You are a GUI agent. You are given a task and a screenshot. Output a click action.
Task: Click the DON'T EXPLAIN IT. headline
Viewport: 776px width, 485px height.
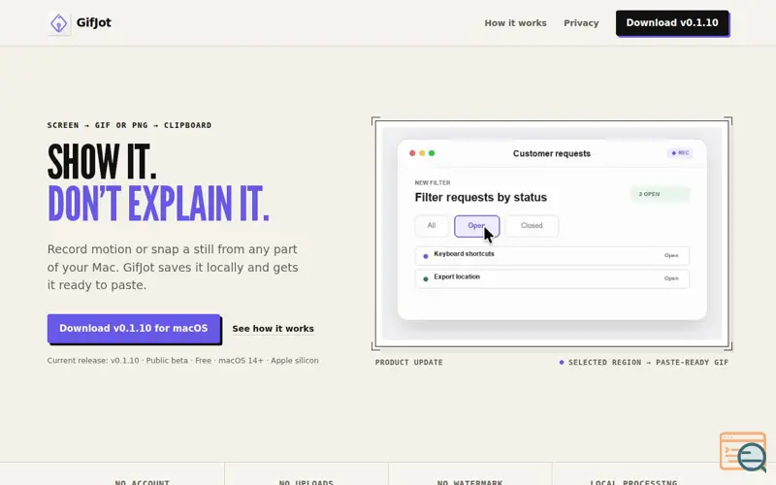(x=158, y=204)
